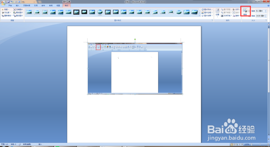Click the redo icon in the quick access toolbar

(x=16, y=2)
